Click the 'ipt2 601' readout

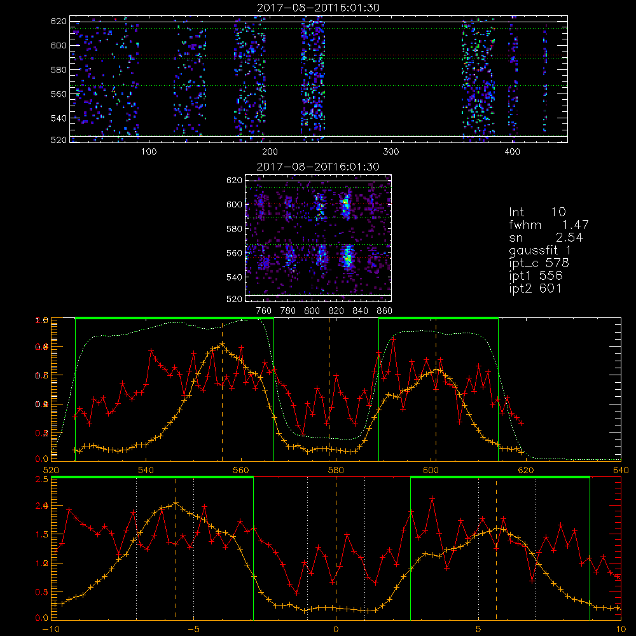point(536,288)
